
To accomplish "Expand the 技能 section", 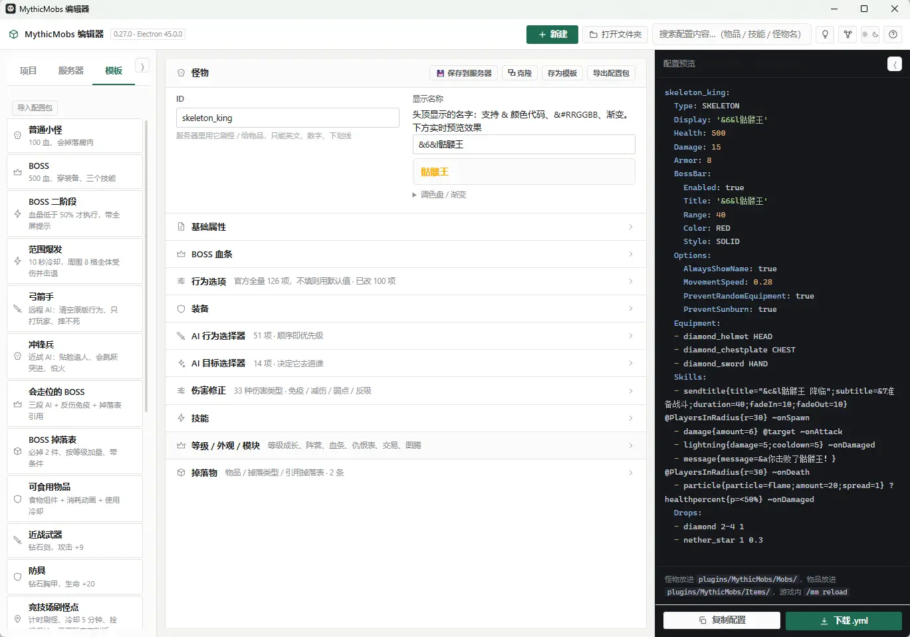I will click(x=405, y=418).
